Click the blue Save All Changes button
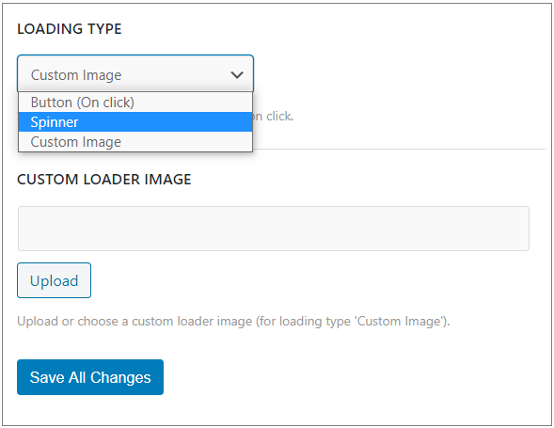Image resolution: width=554 pixels, height=428 pixels. pos(90,377)
